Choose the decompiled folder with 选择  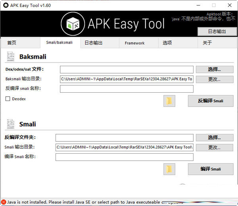coord(215,137)
